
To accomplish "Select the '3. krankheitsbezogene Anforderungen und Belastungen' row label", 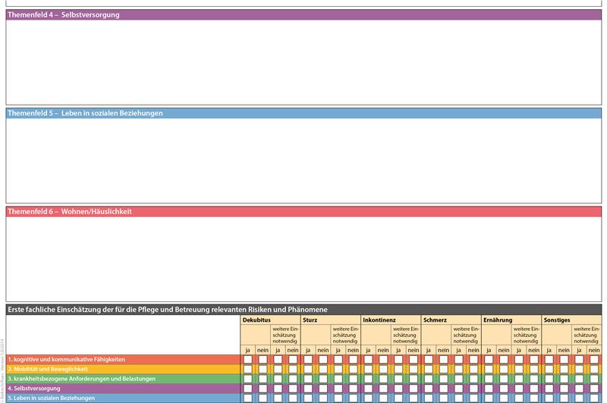I will coord(82,378).
